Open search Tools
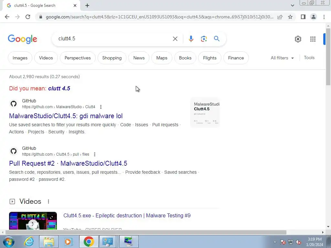The image size is (331, 248). pos(309,57)
